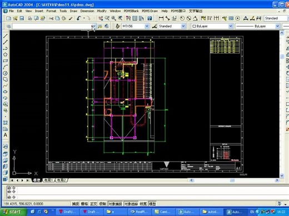Select the Polygon draw tool

click(x=6, y=54)
